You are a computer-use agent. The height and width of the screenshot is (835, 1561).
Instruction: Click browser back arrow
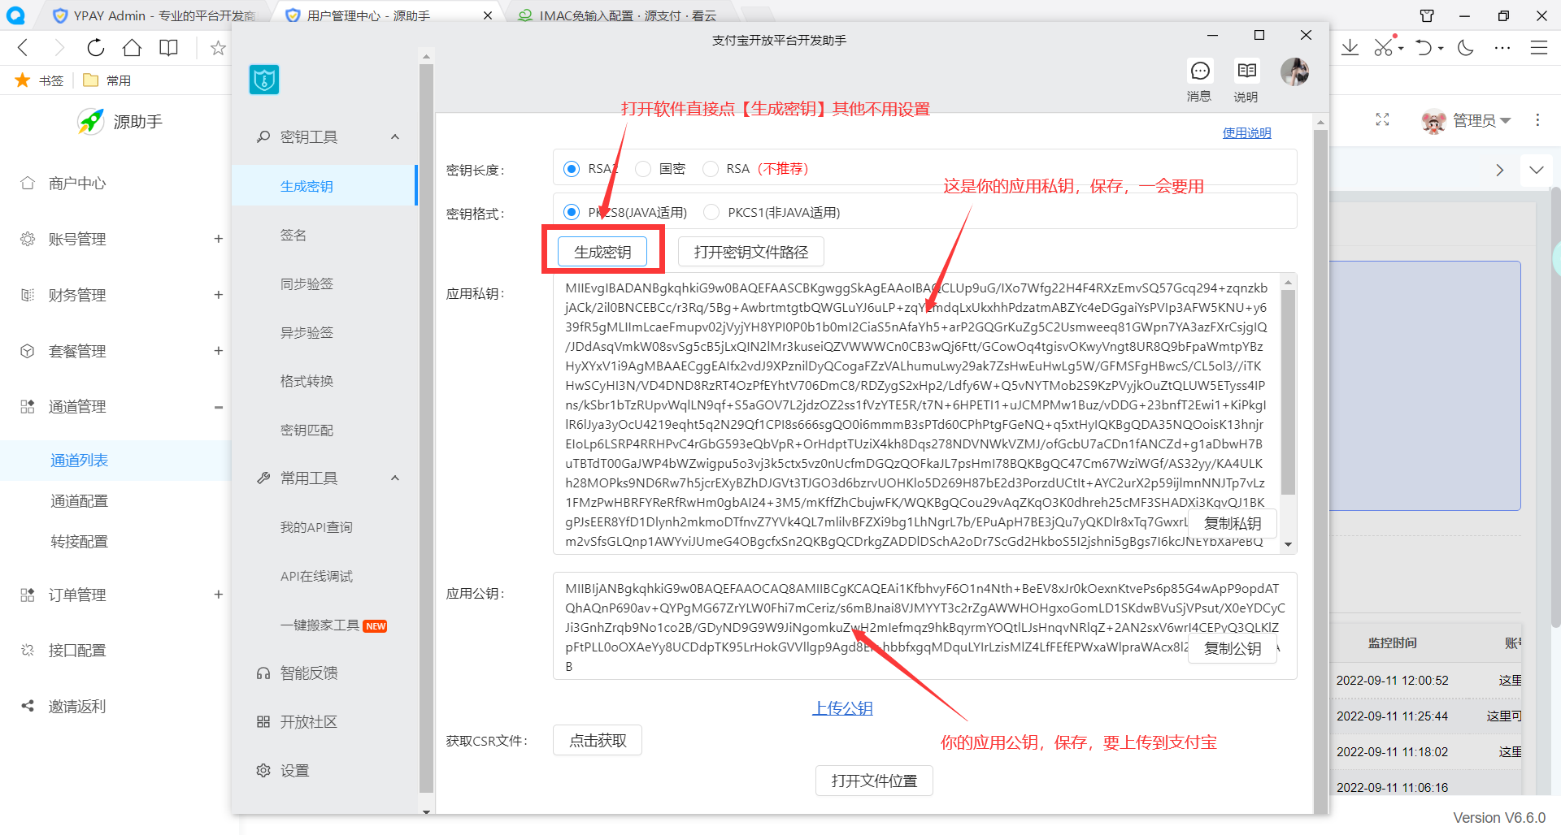coord(23,47)
